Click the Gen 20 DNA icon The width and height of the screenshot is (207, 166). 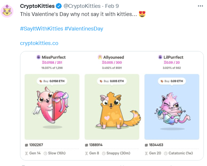point(146,153)
